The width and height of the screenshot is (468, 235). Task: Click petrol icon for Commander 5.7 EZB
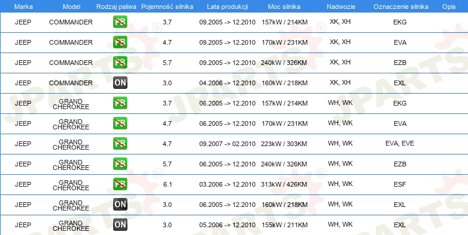pyautogui.click(x=120, y=63)
